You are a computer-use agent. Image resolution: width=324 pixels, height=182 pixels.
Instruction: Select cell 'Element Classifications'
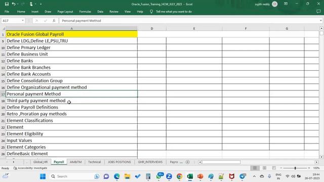pyautogui.click(x=71, y=120)
